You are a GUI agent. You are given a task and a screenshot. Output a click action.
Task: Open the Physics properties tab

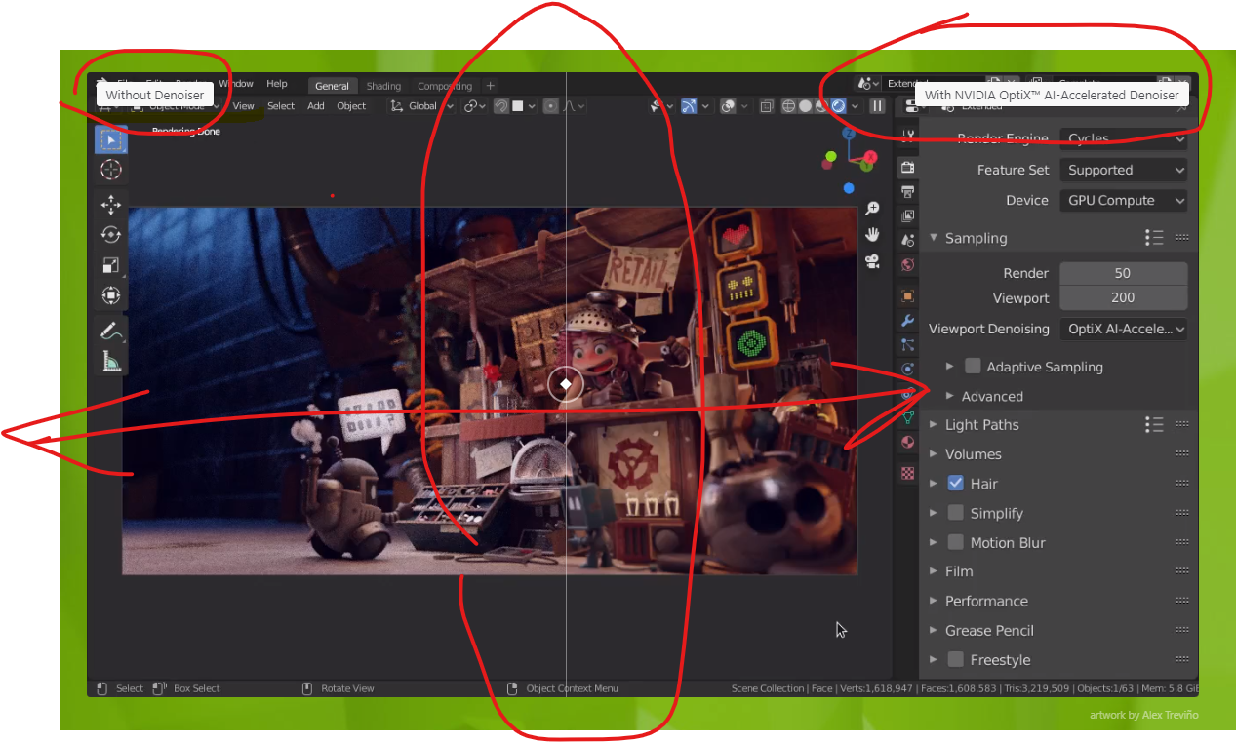click(907, 369)
